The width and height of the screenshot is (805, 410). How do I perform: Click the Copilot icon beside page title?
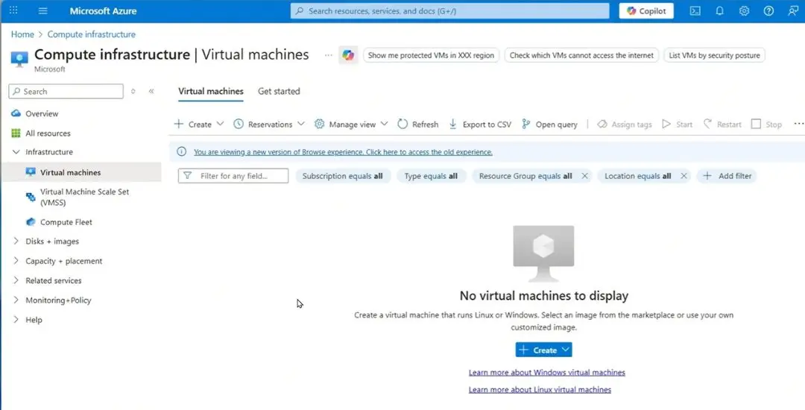point(348,55)
